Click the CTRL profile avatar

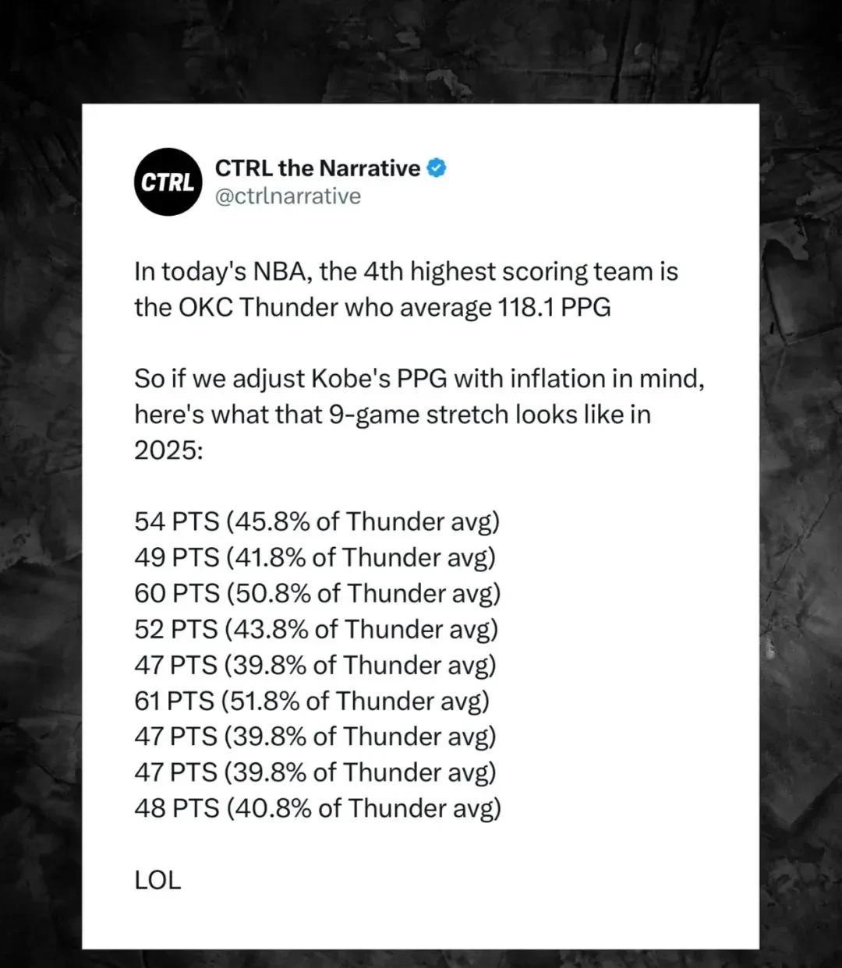pyautogui.click(x=168, y=181)
